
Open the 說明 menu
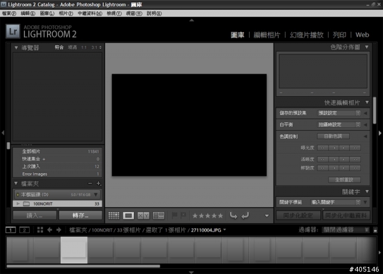point(154,13)
